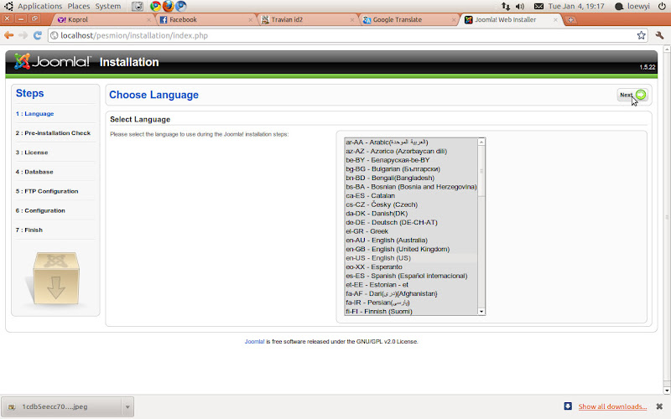Click language list scroll-up arrow

click(481, 142)
